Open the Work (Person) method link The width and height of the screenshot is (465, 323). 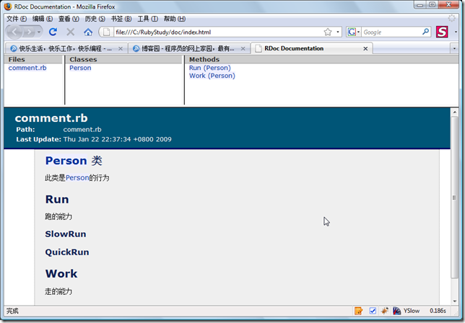tap(212, 76)
